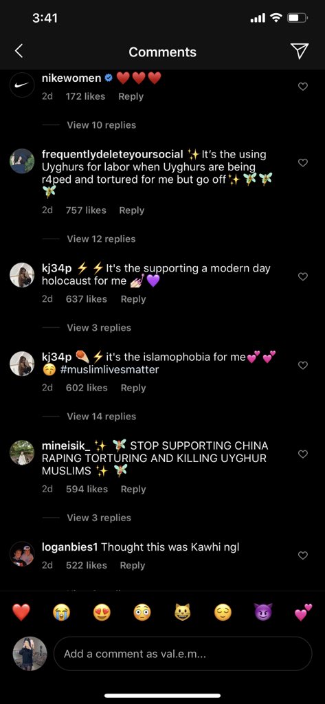Insert the purple devil emoji
This screenshot has height=704, width=325.
[263, 613]
